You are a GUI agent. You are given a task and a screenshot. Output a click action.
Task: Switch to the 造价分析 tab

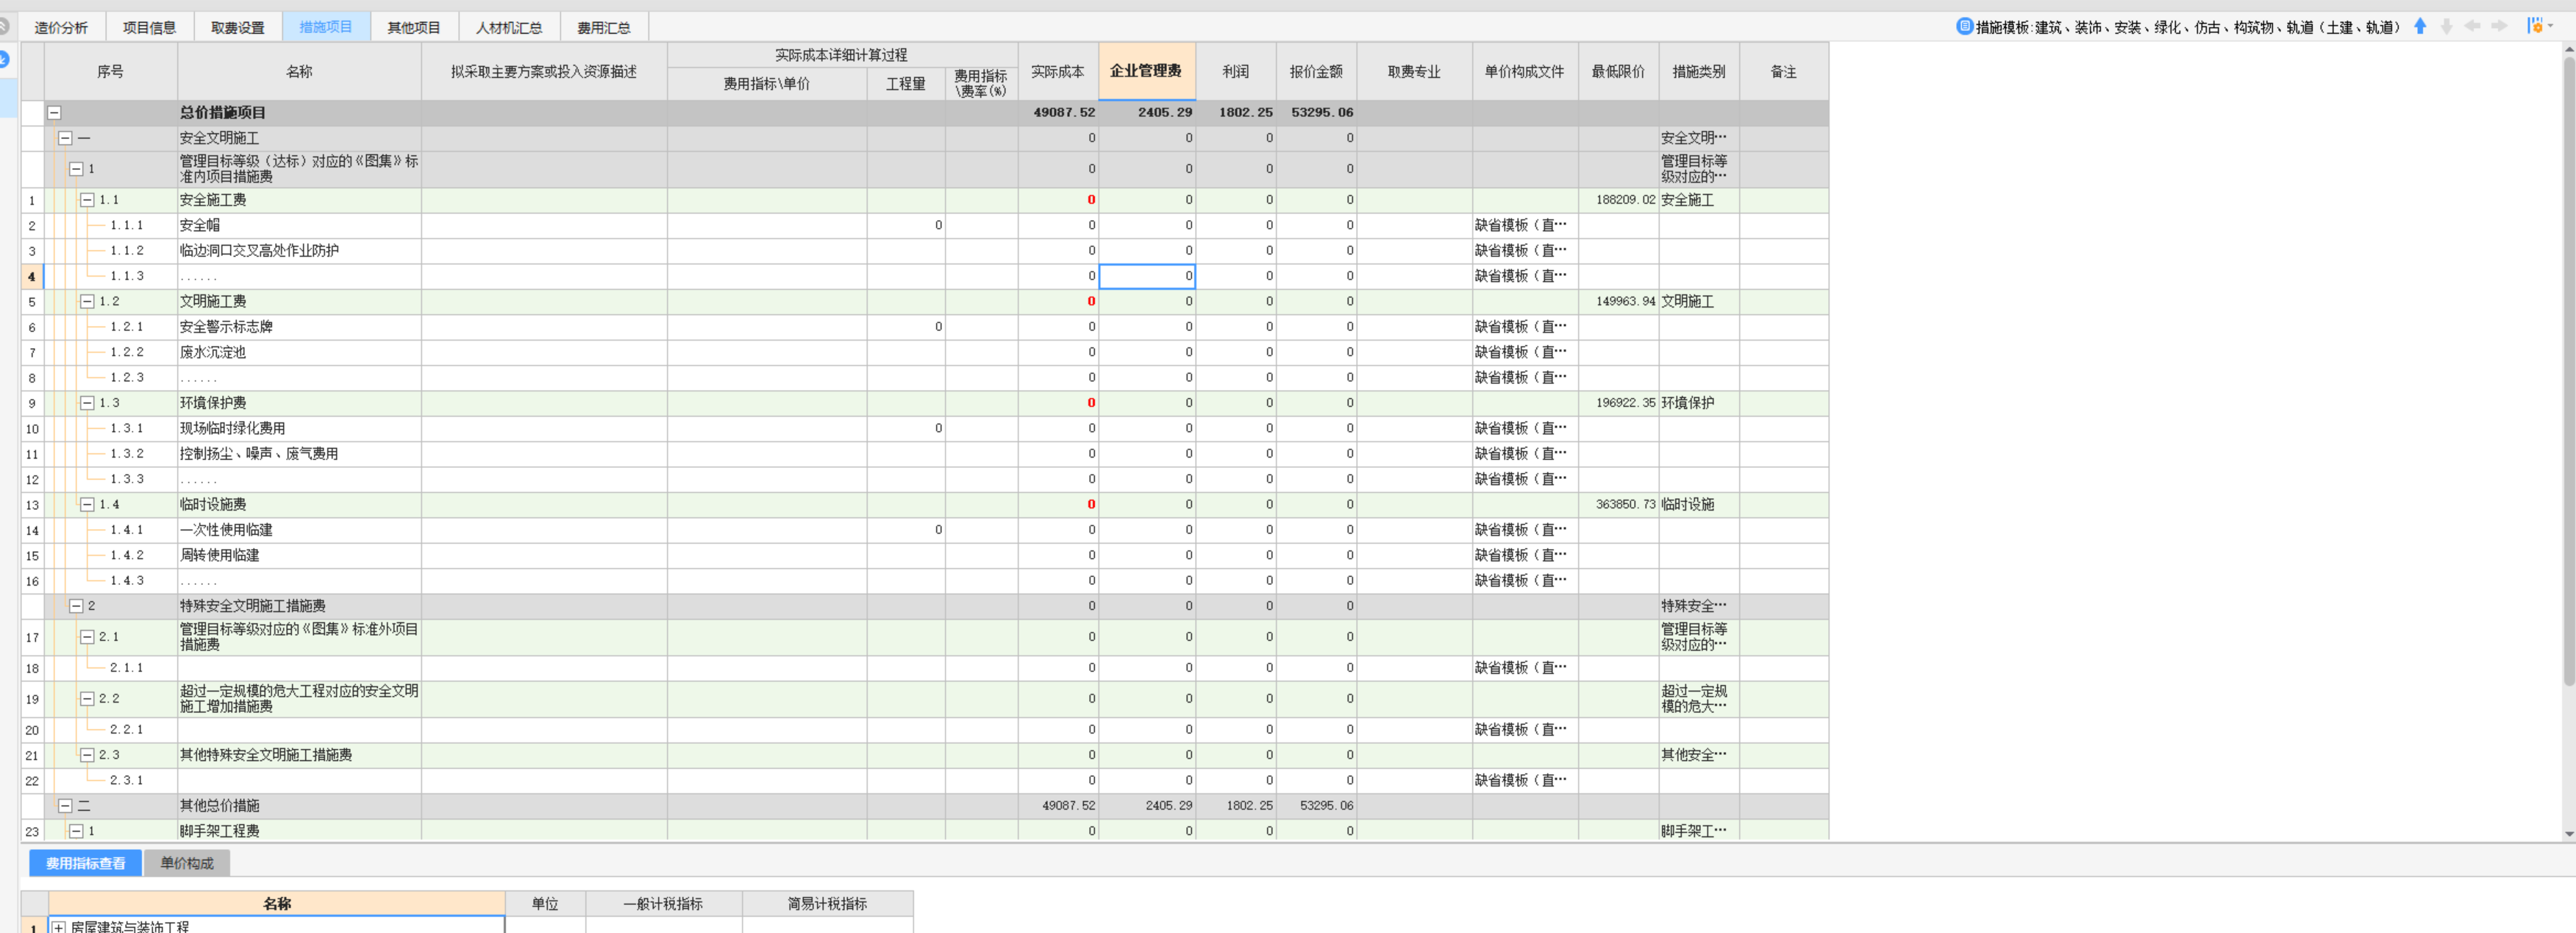click(x=61, y=27)
